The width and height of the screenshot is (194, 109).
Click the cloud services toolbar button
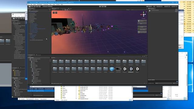tap(154, 6)
